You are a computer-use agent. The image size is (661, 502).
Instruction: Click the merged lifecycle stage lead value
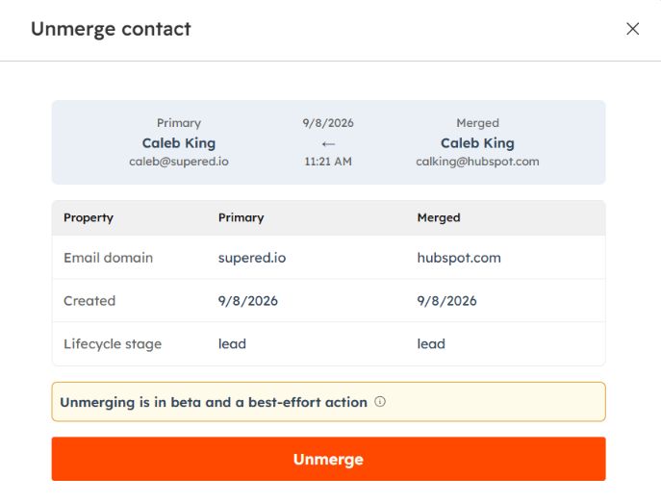click(431, 344)
